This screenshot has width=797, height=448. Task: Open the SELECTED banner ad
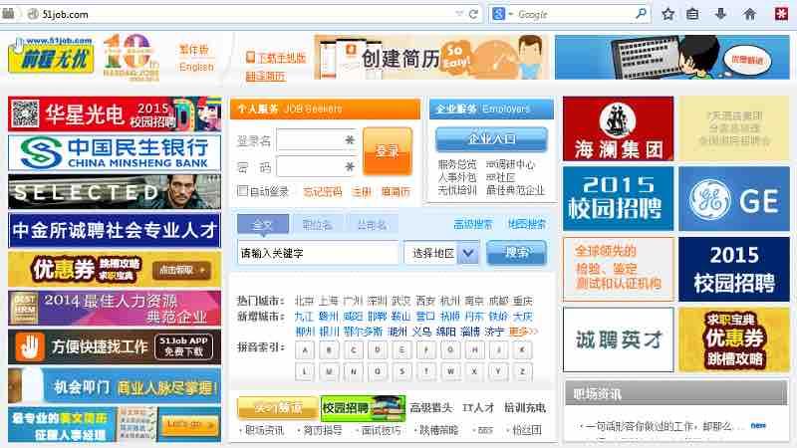click(115, 191)
